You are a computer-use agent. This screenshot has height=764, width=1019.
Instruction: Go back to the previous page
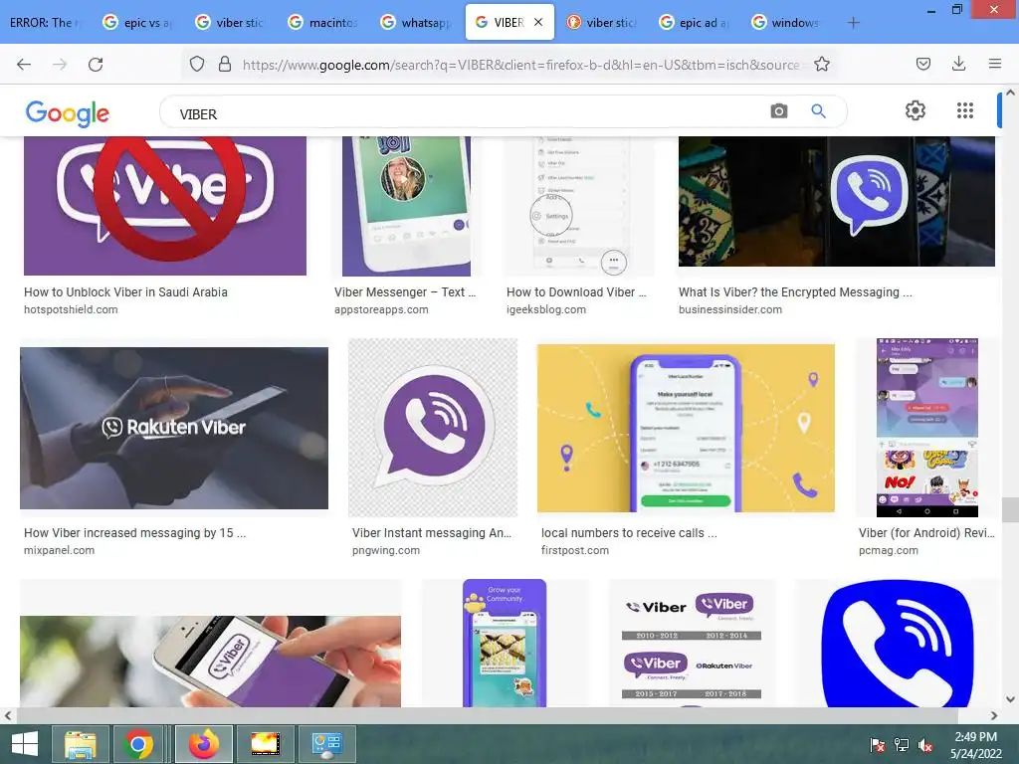pos(24,65)
